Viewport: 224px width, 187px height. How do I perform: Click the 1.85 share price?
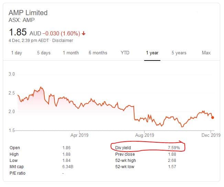(17, 33)
